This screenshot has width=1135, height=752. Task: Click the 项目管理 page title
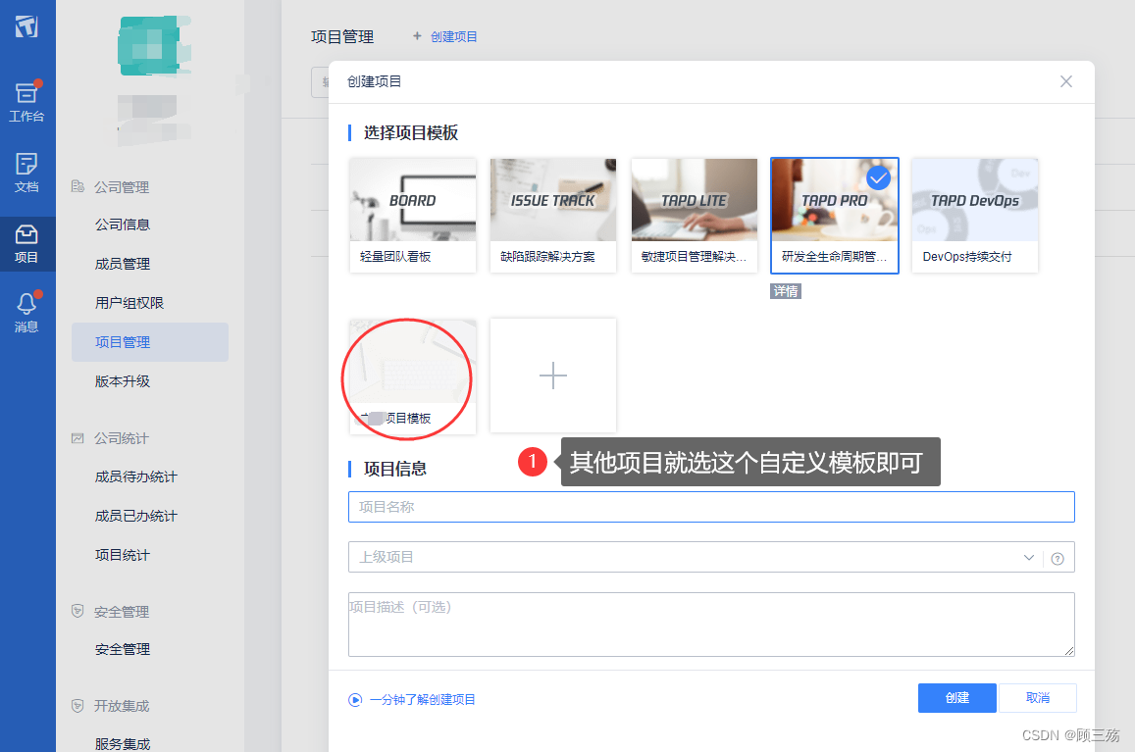[x=342, y=37]
